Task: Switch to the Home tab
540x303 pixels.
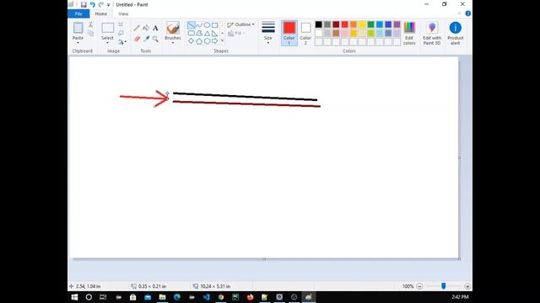Action: pos(101,13)
